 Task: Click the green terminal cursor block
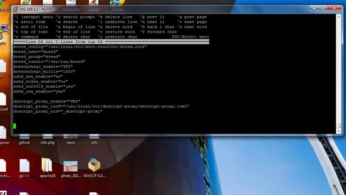click(15, 126)
